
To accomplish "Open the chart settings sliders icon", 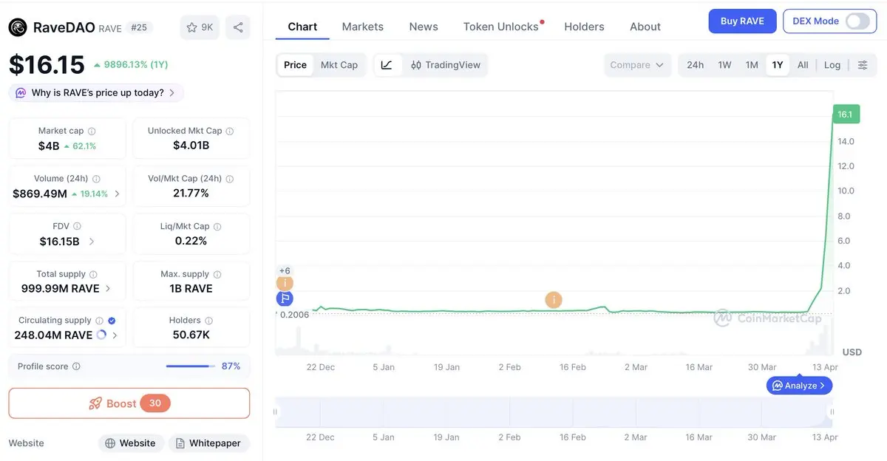I will click(863, 65).
